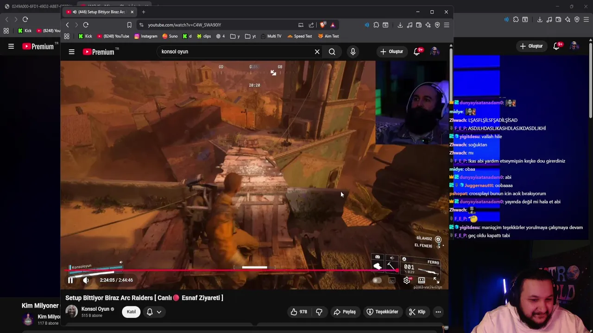Open downloads icon in front browser toolbar
The image size is (593, 333).
coord(400,25)
